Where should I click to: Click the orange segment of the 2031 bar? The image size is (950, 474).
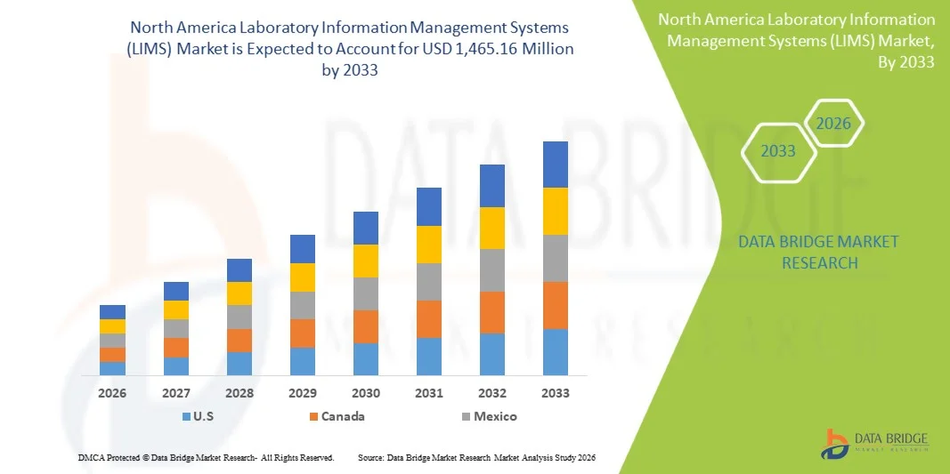429,318
